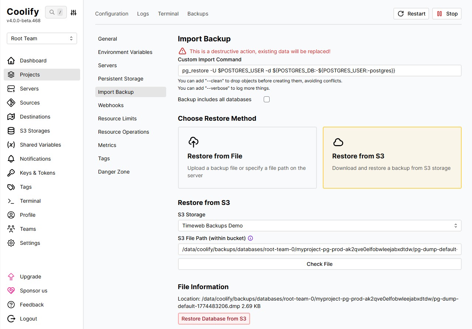Expand the S3 Storage Timeweb Backups Demo dropdown

click(x=320, y=226)
